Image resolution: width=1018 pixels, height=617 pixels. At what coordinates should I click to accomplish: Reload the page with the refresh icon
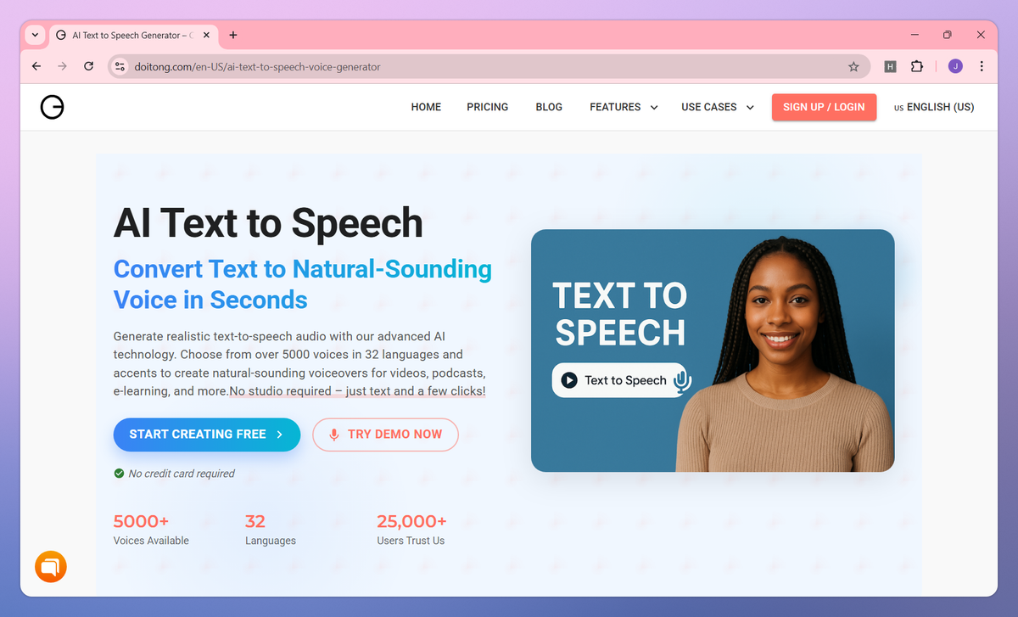pyautogui.click(x=88, y=66)
